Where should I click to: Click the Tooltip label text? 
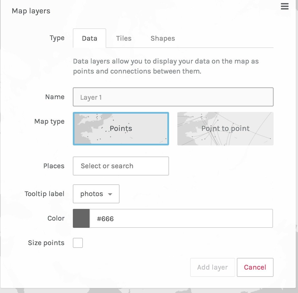coord(44,194)
